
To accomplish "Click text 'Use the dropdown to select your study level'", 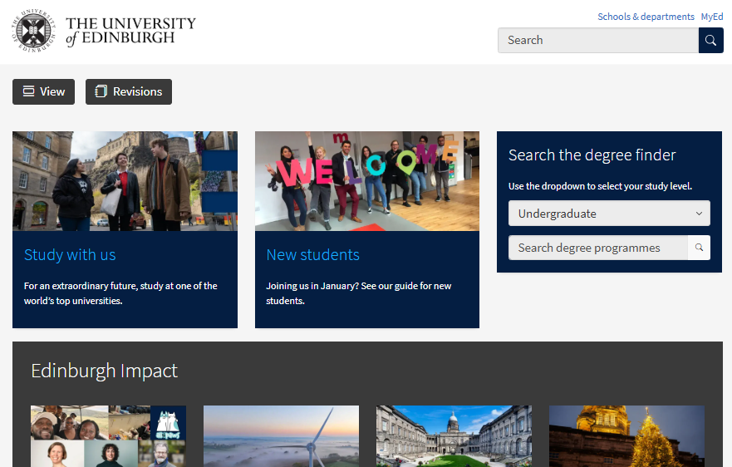I will point(601,186).
